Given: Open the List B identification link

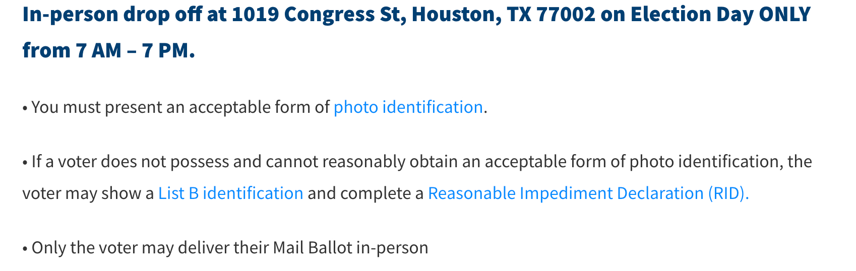Looking at the screenshot, I should [230, 193].
